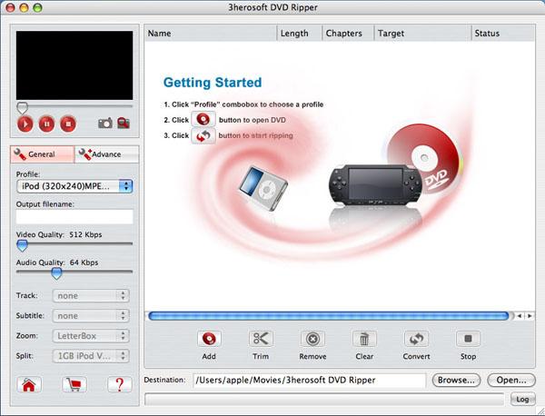
Task: Click the scroll right arrow in the file list
Action: pyautogui.click(x=530, y=316)
